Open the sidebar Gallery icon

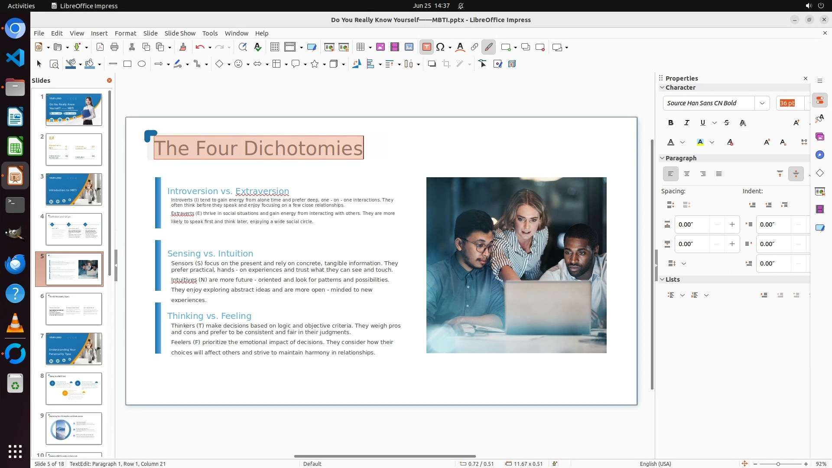coord(819,137)
